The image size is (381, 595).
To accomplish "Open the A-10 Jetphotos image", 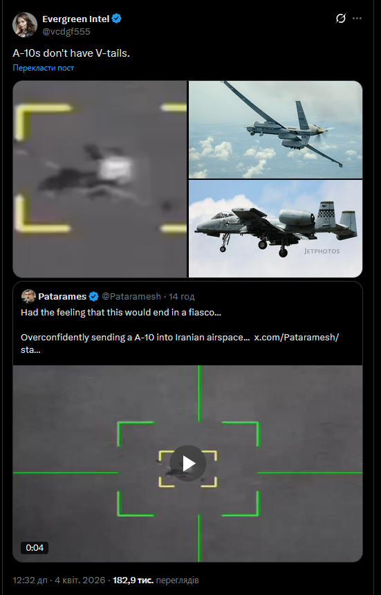I will [x=276, y=229].
